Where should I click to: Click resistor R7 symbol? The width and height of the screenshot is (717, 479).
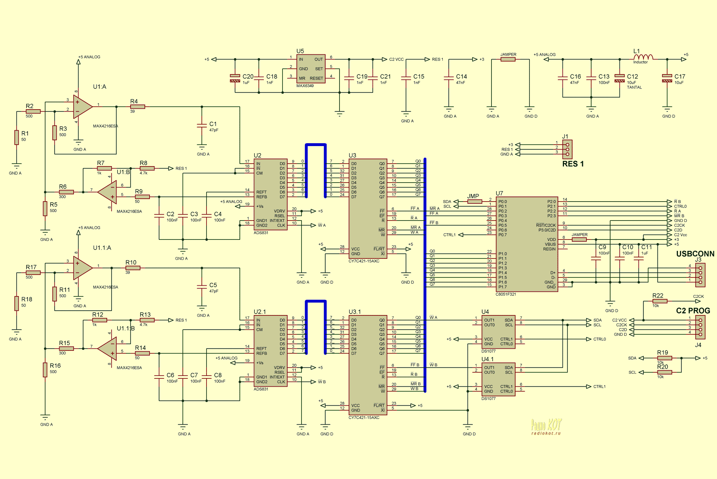point(104,168)
